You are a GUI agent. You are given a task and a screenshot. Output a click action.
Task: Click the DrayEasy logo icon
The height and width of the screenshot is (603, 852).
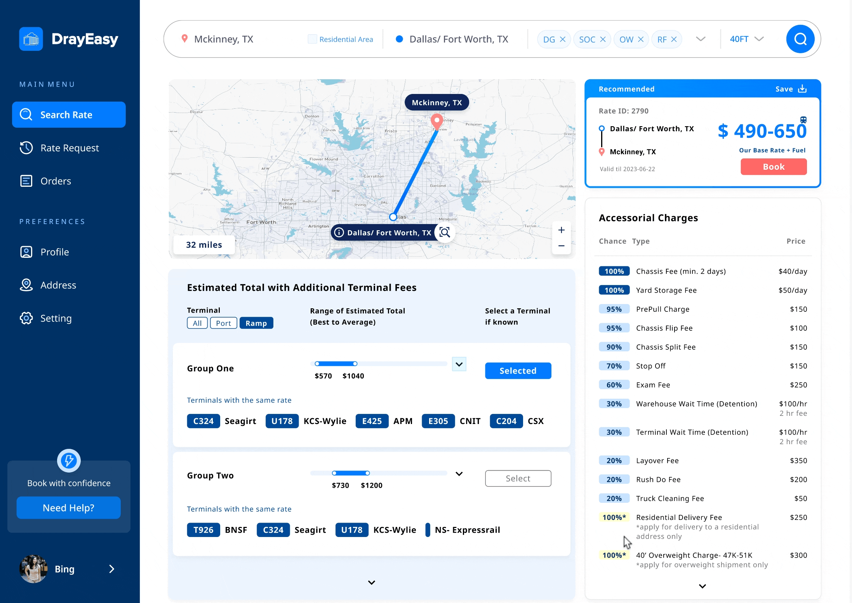(x=31, y=39)
